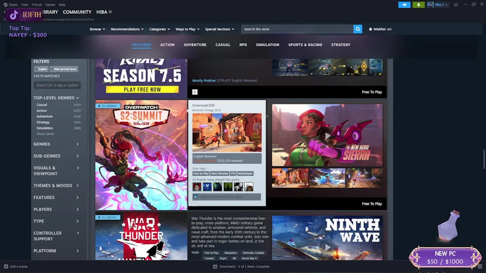Screen dimensions: 486x273
Task: Select the RPG genre tab
Action: tap(243, 45)
